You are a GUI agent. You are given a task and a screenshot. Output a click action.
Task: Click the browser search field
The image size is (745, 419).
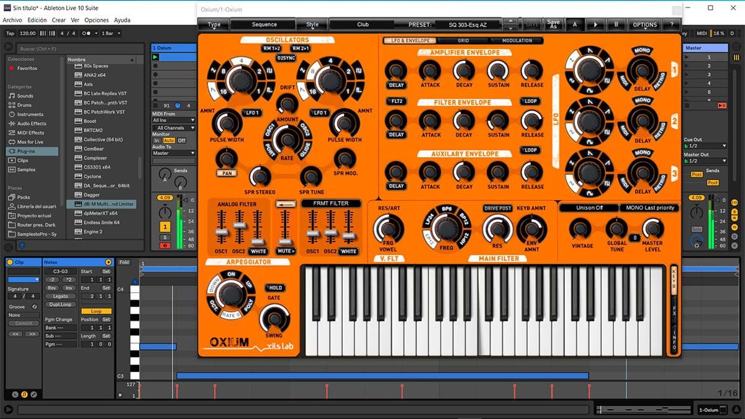(79, 48)
